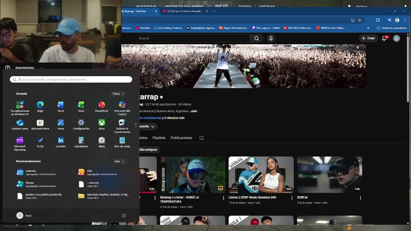Switch to the Publicaciones tab
The image size is (411, 231).
(x=181, y=138)
